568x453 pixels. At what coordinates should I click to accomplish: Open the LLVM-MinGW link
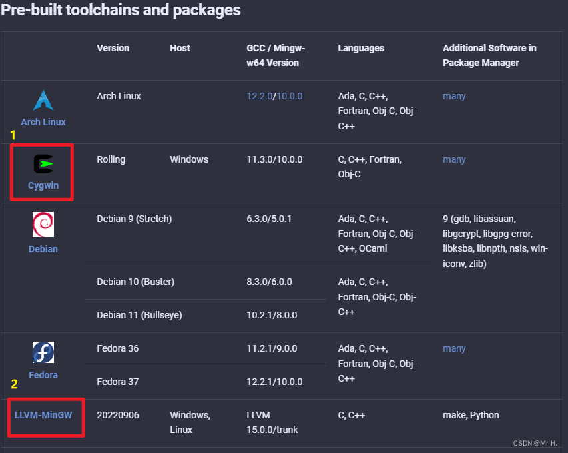pos(43,415)
